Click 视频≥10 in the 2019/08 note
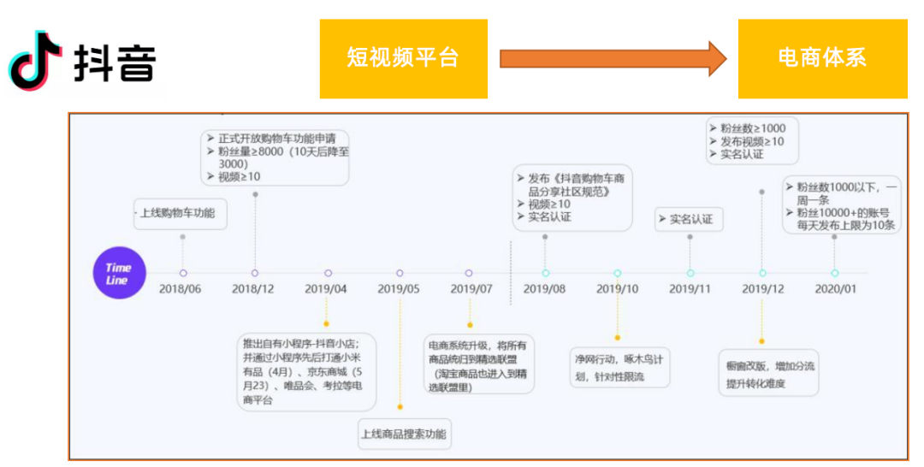 tap(543, 204)
